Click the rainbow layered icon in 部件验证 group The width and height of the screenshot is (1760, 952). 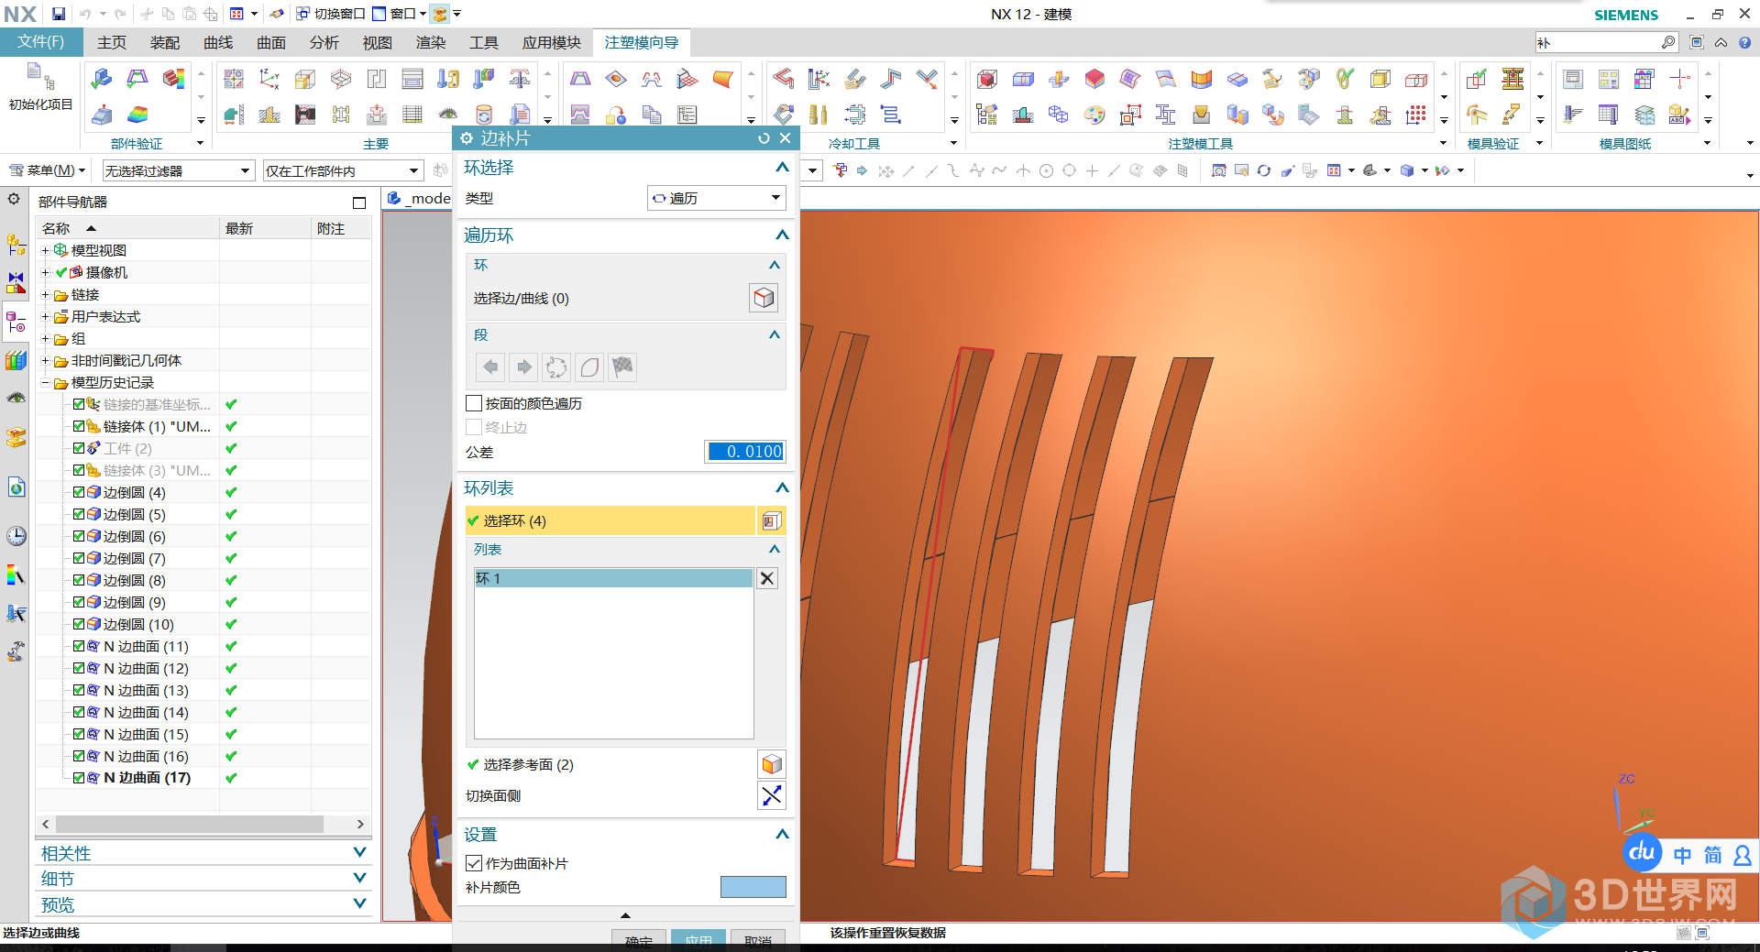click(137, 115)
